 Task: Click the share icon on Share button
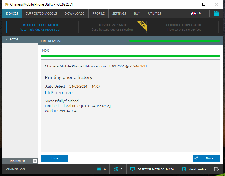[196, 158]
